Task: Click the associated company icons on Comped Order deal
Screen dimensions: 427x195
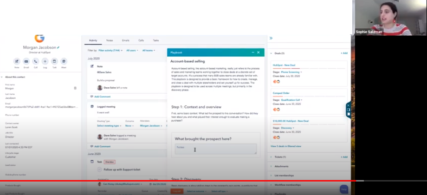Action: pyautogui.click(x=277, y=110)
